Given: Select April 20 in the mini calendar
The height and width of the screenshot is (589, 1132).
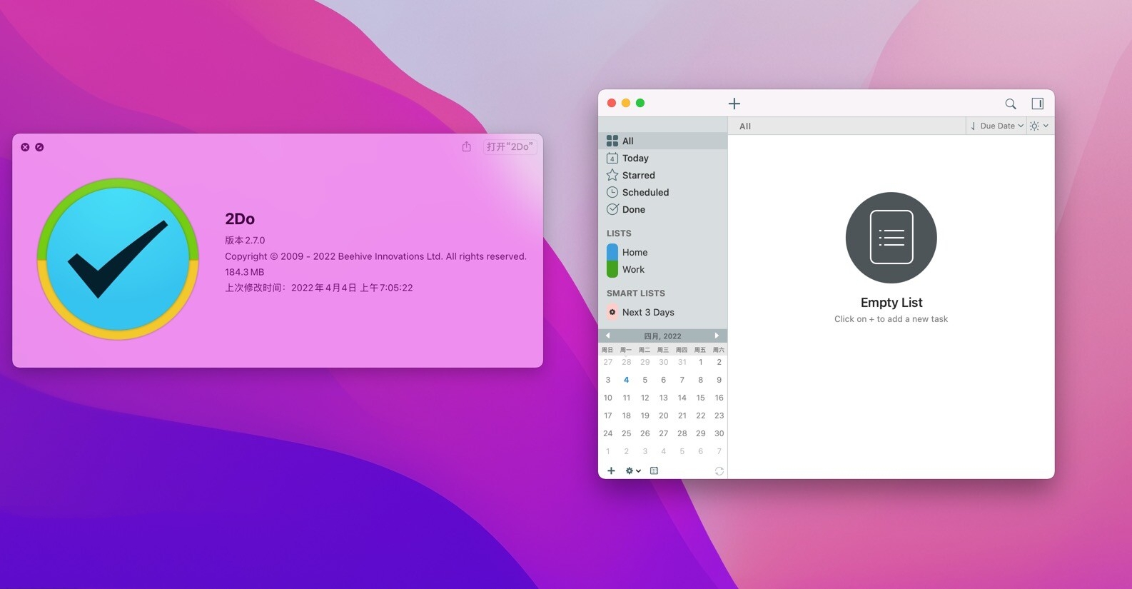Looking at the screenshot, I should pos(663,416).
